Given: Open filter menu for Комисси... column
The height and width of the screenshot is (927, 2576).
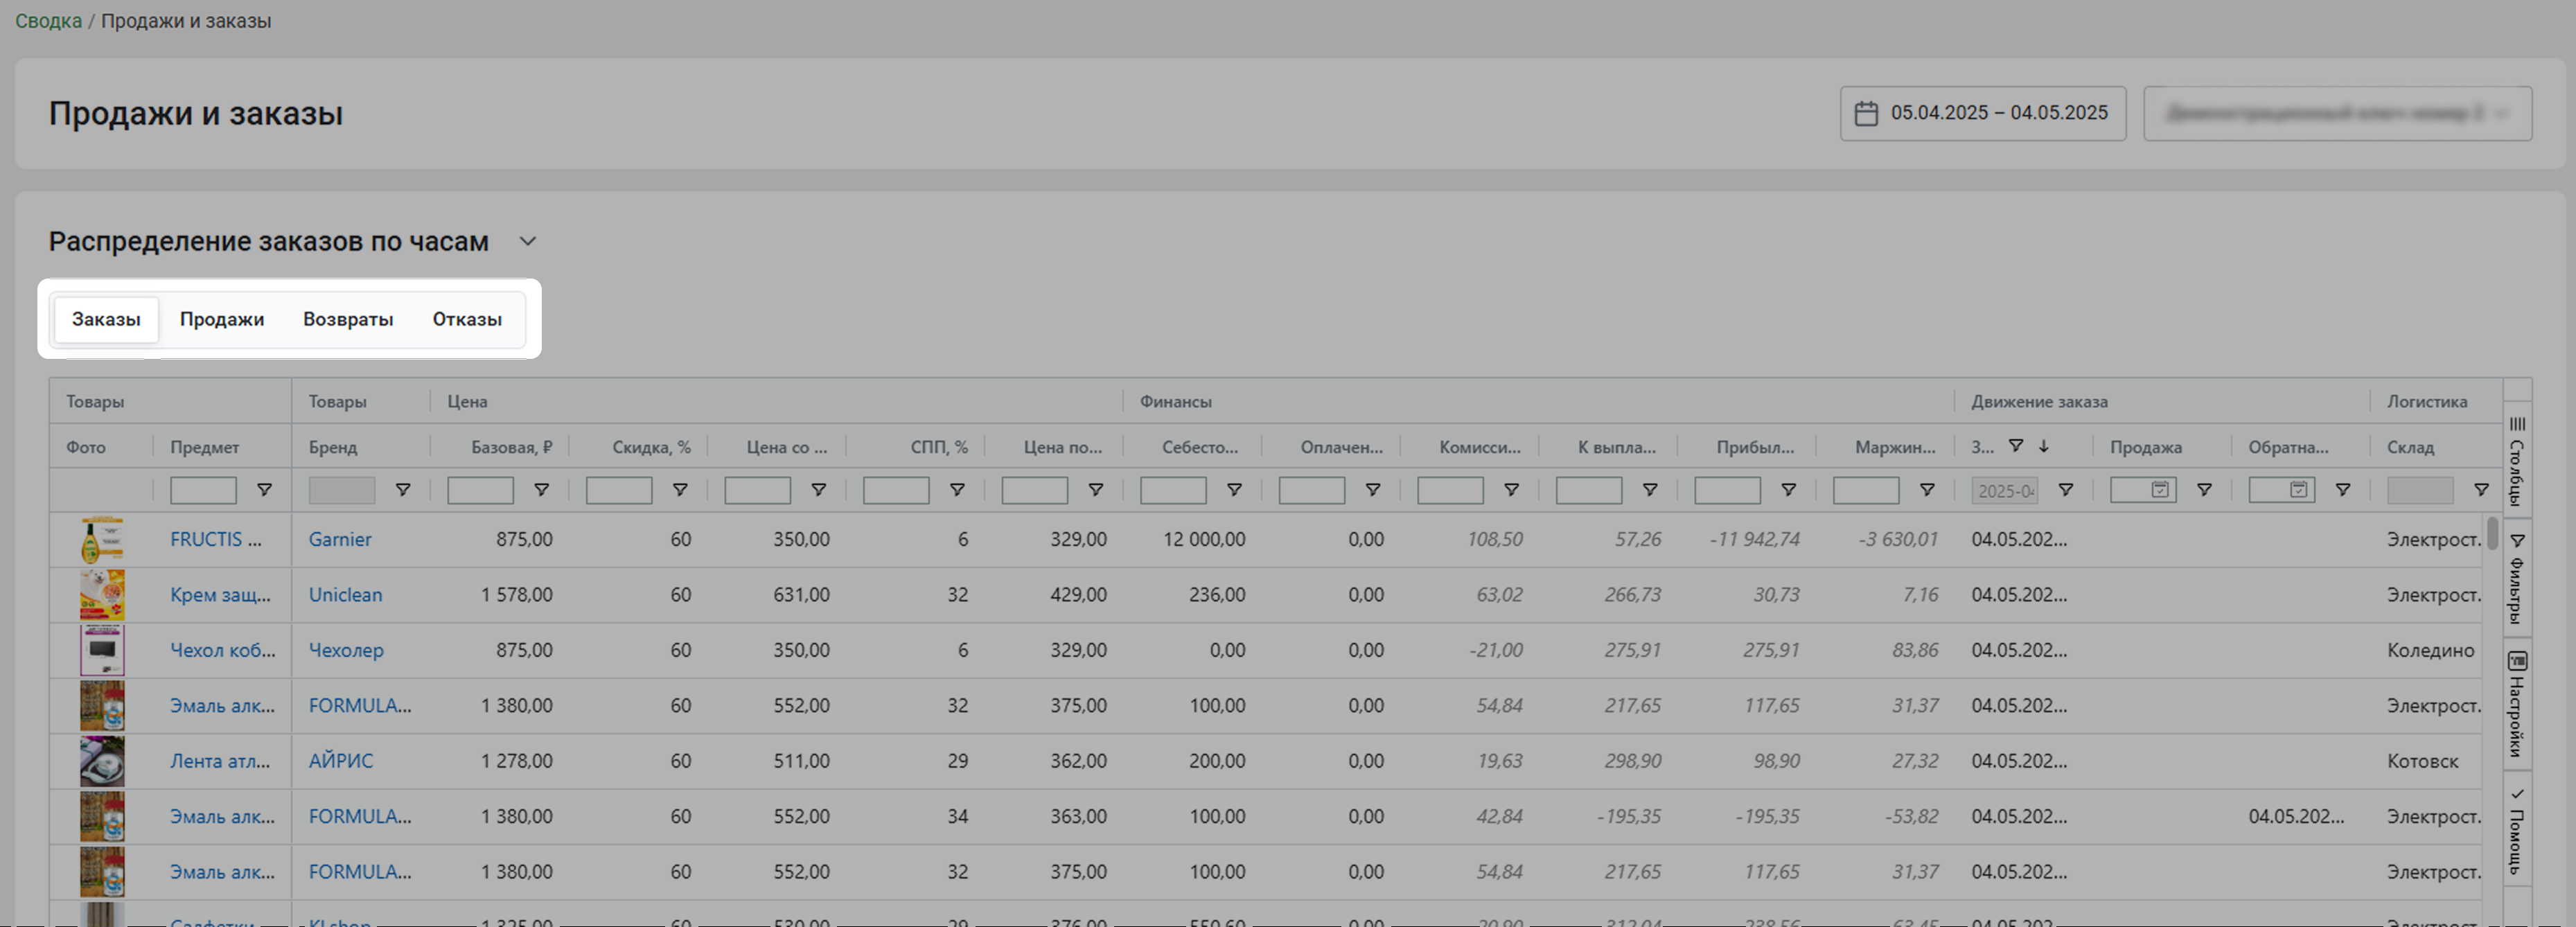Looking at the screenshot, I should (x=1511, y=490).
